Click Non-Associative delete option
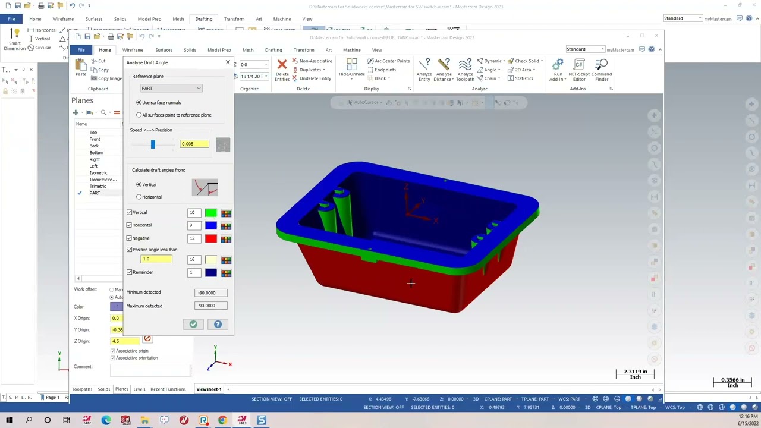Image resolution: width=761 pixels, height=428 pixels. tap(312, 61)
